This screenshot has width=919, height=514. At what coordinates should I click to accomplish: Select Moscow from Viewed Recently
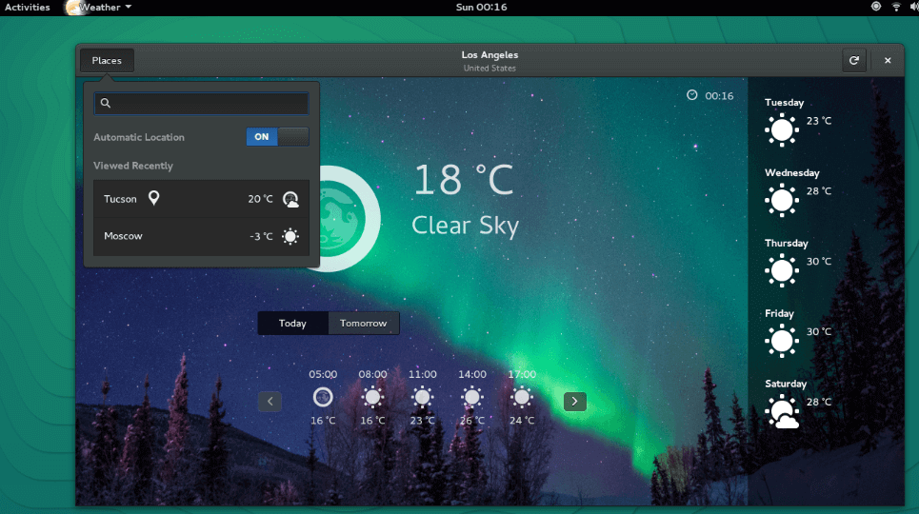coord(201,236)
